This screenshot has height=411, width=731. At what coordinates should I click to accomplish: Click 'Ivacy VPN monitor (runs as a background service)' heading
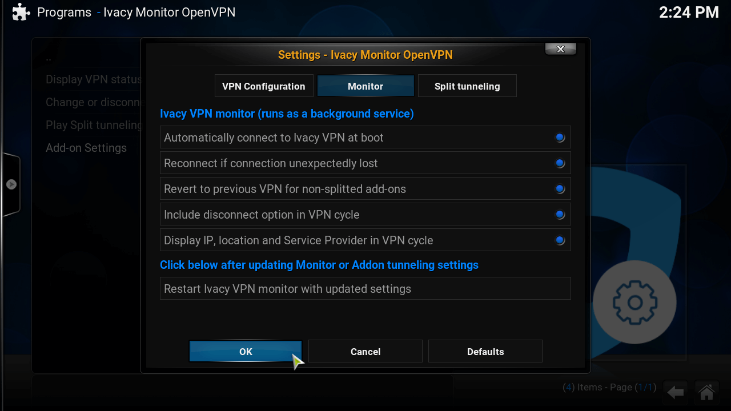pyautogui.click(x=287, y=114)
